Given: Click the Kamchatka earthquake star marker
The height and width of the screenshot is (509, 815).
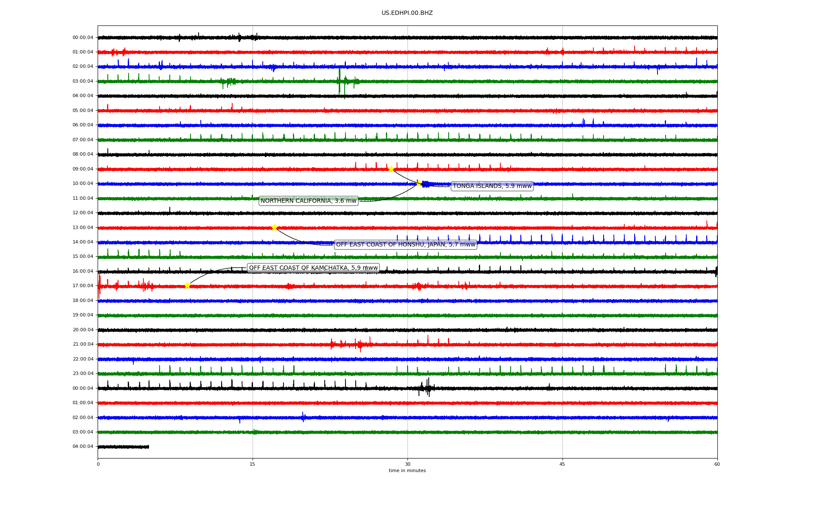Looking at the screenshot, I should pyautogui.click(x=187, y=285).
